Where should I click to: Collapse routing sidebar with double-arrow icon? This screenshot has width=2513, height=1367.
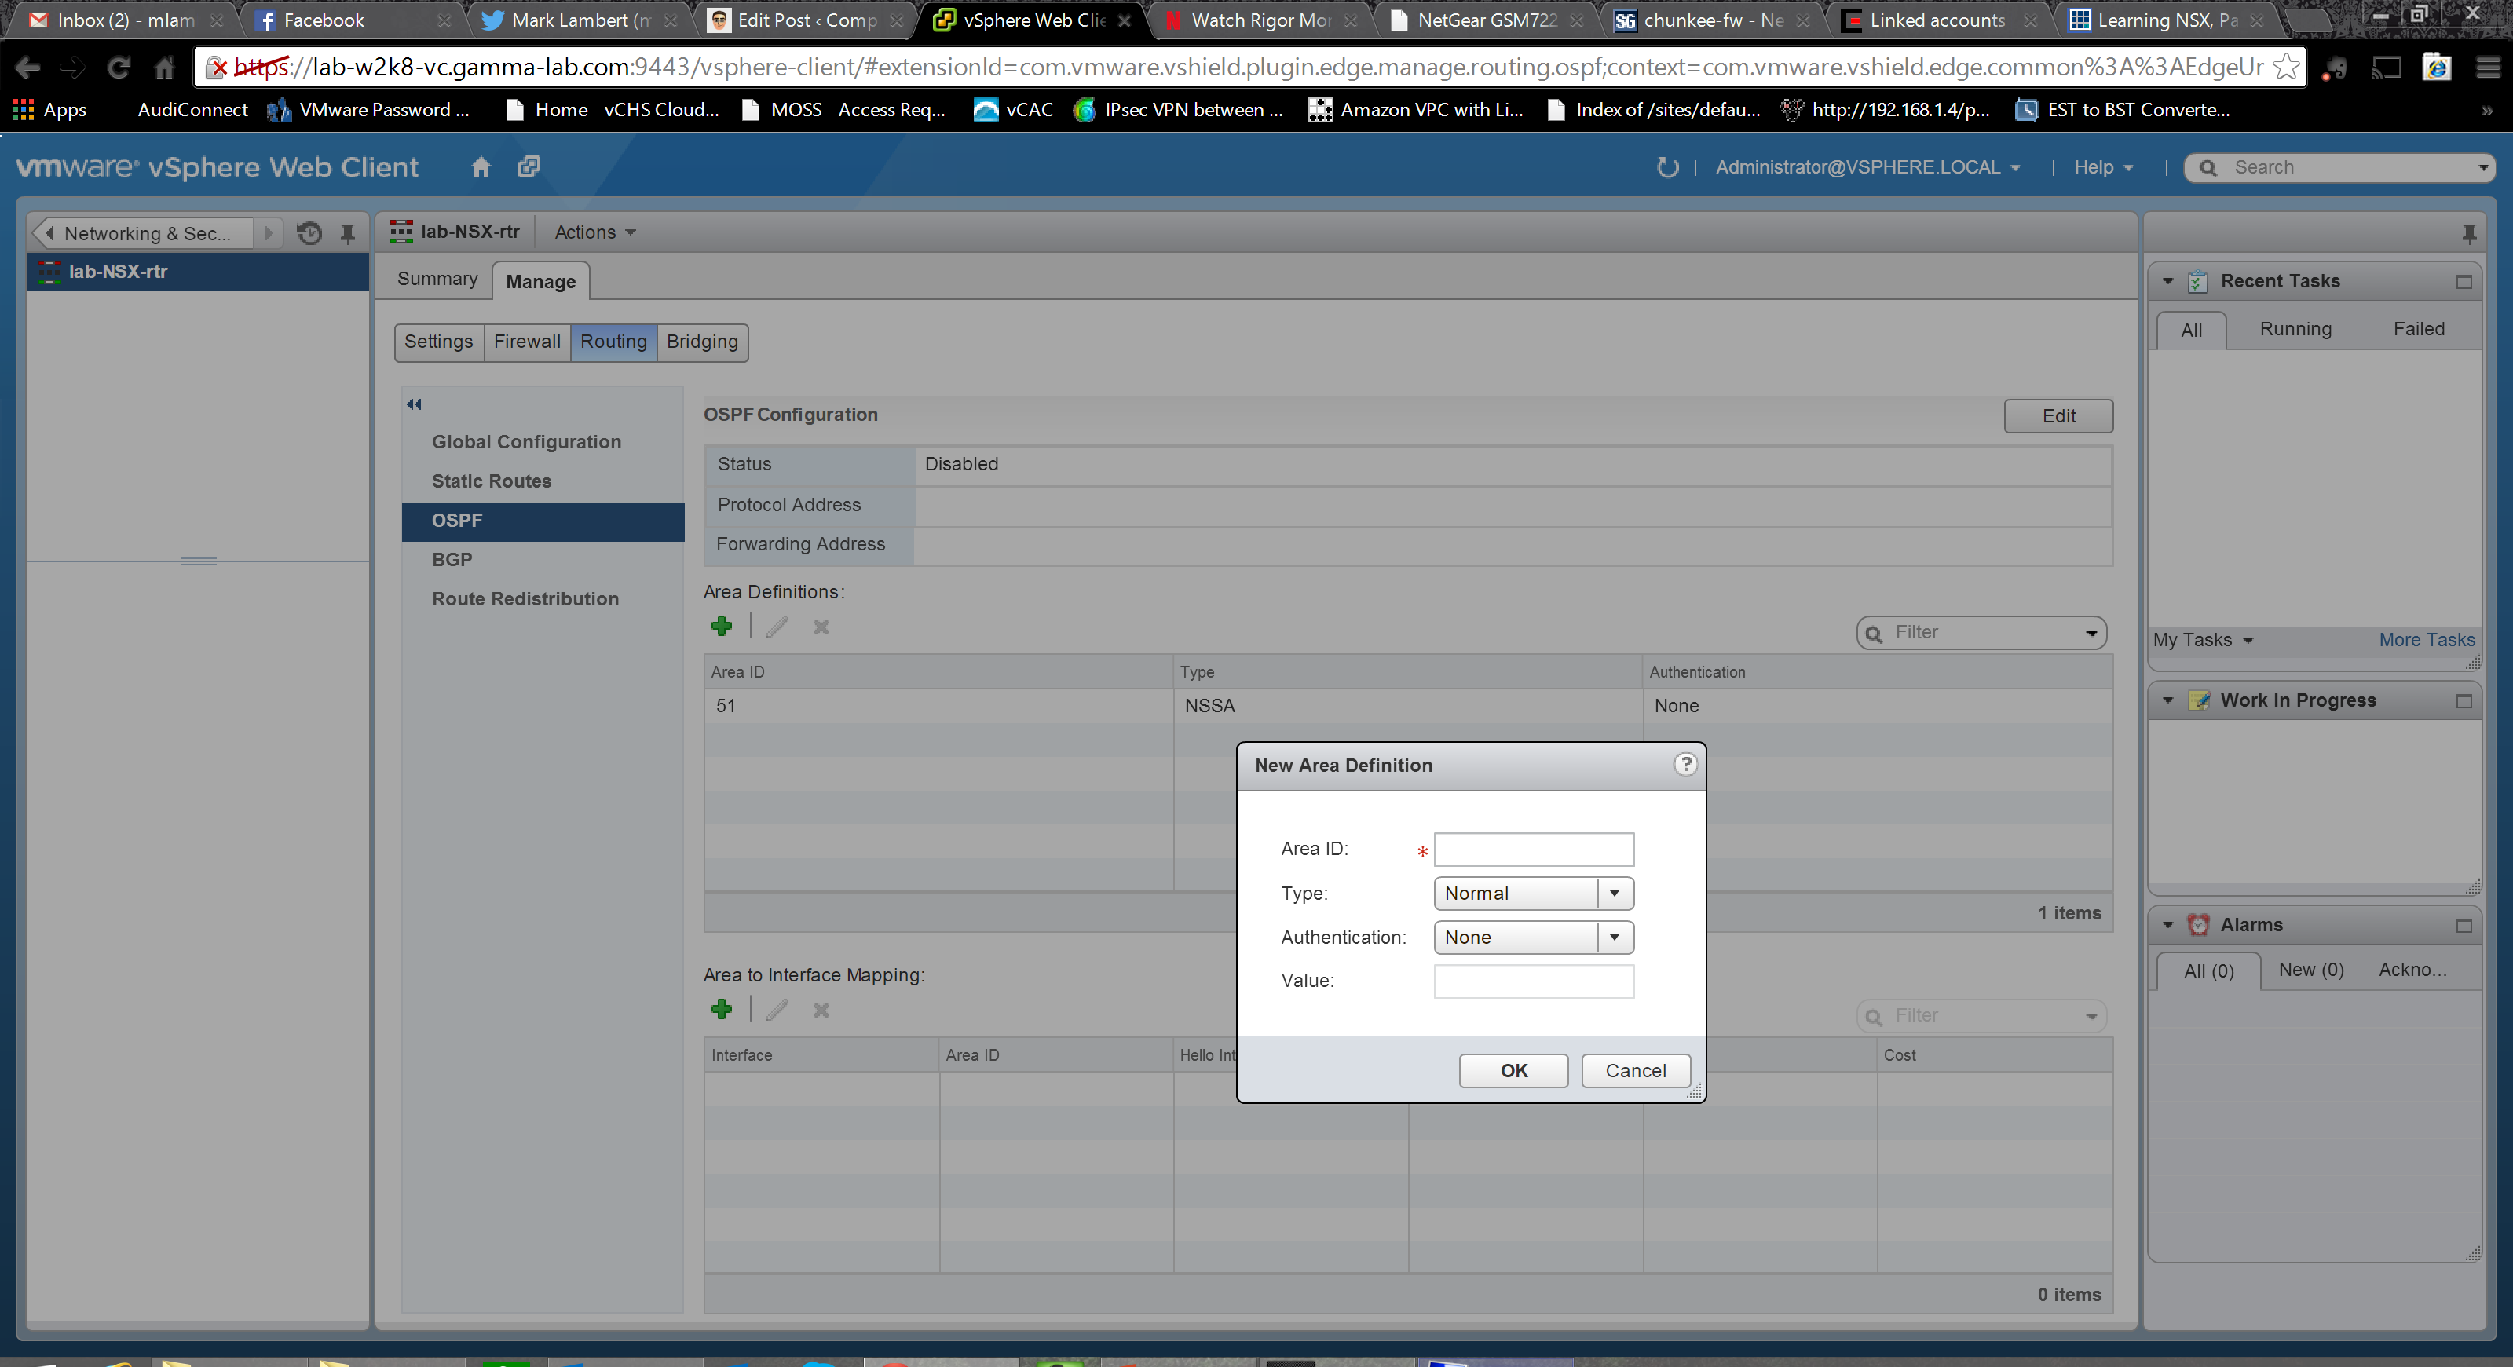[414, 404]
